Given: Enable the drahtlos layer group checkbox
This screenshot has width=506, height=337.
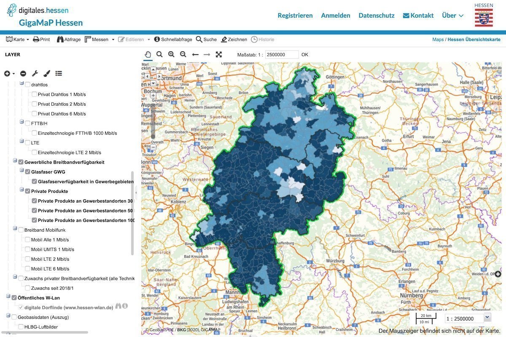Looking at the screenshot, I should coord(27,85).
